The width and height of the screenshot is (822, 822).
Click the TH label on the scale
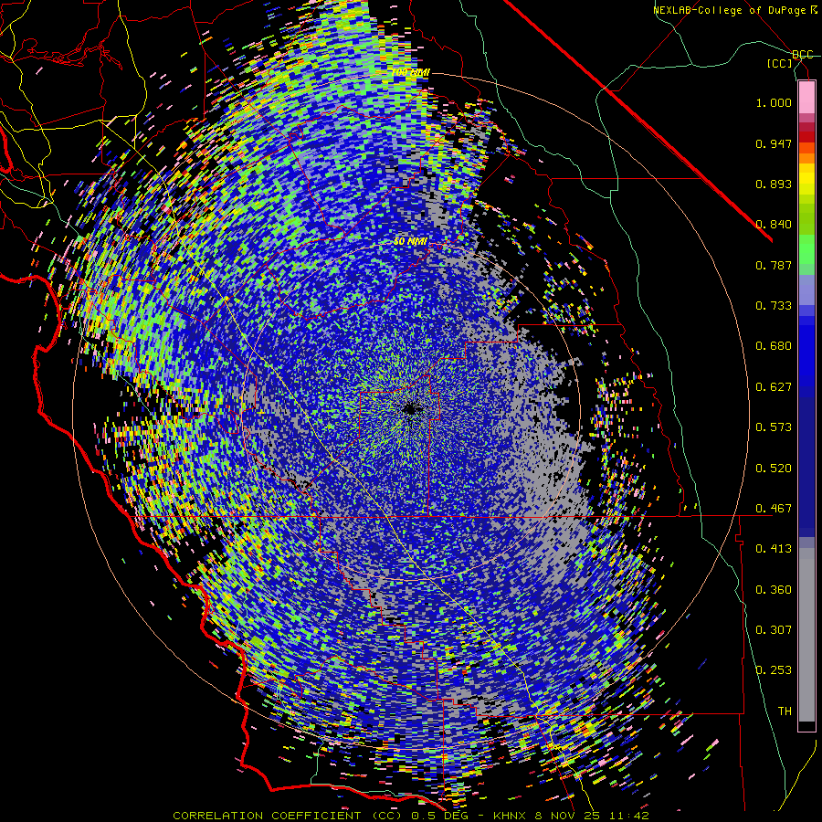[x=785, y=711]
